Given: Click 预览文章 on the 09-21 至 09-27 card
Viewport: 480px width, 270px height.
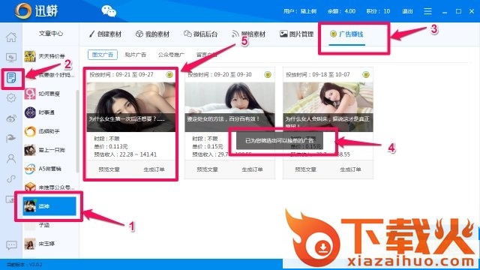Looking at the screenshot, I should click(109, 169).
